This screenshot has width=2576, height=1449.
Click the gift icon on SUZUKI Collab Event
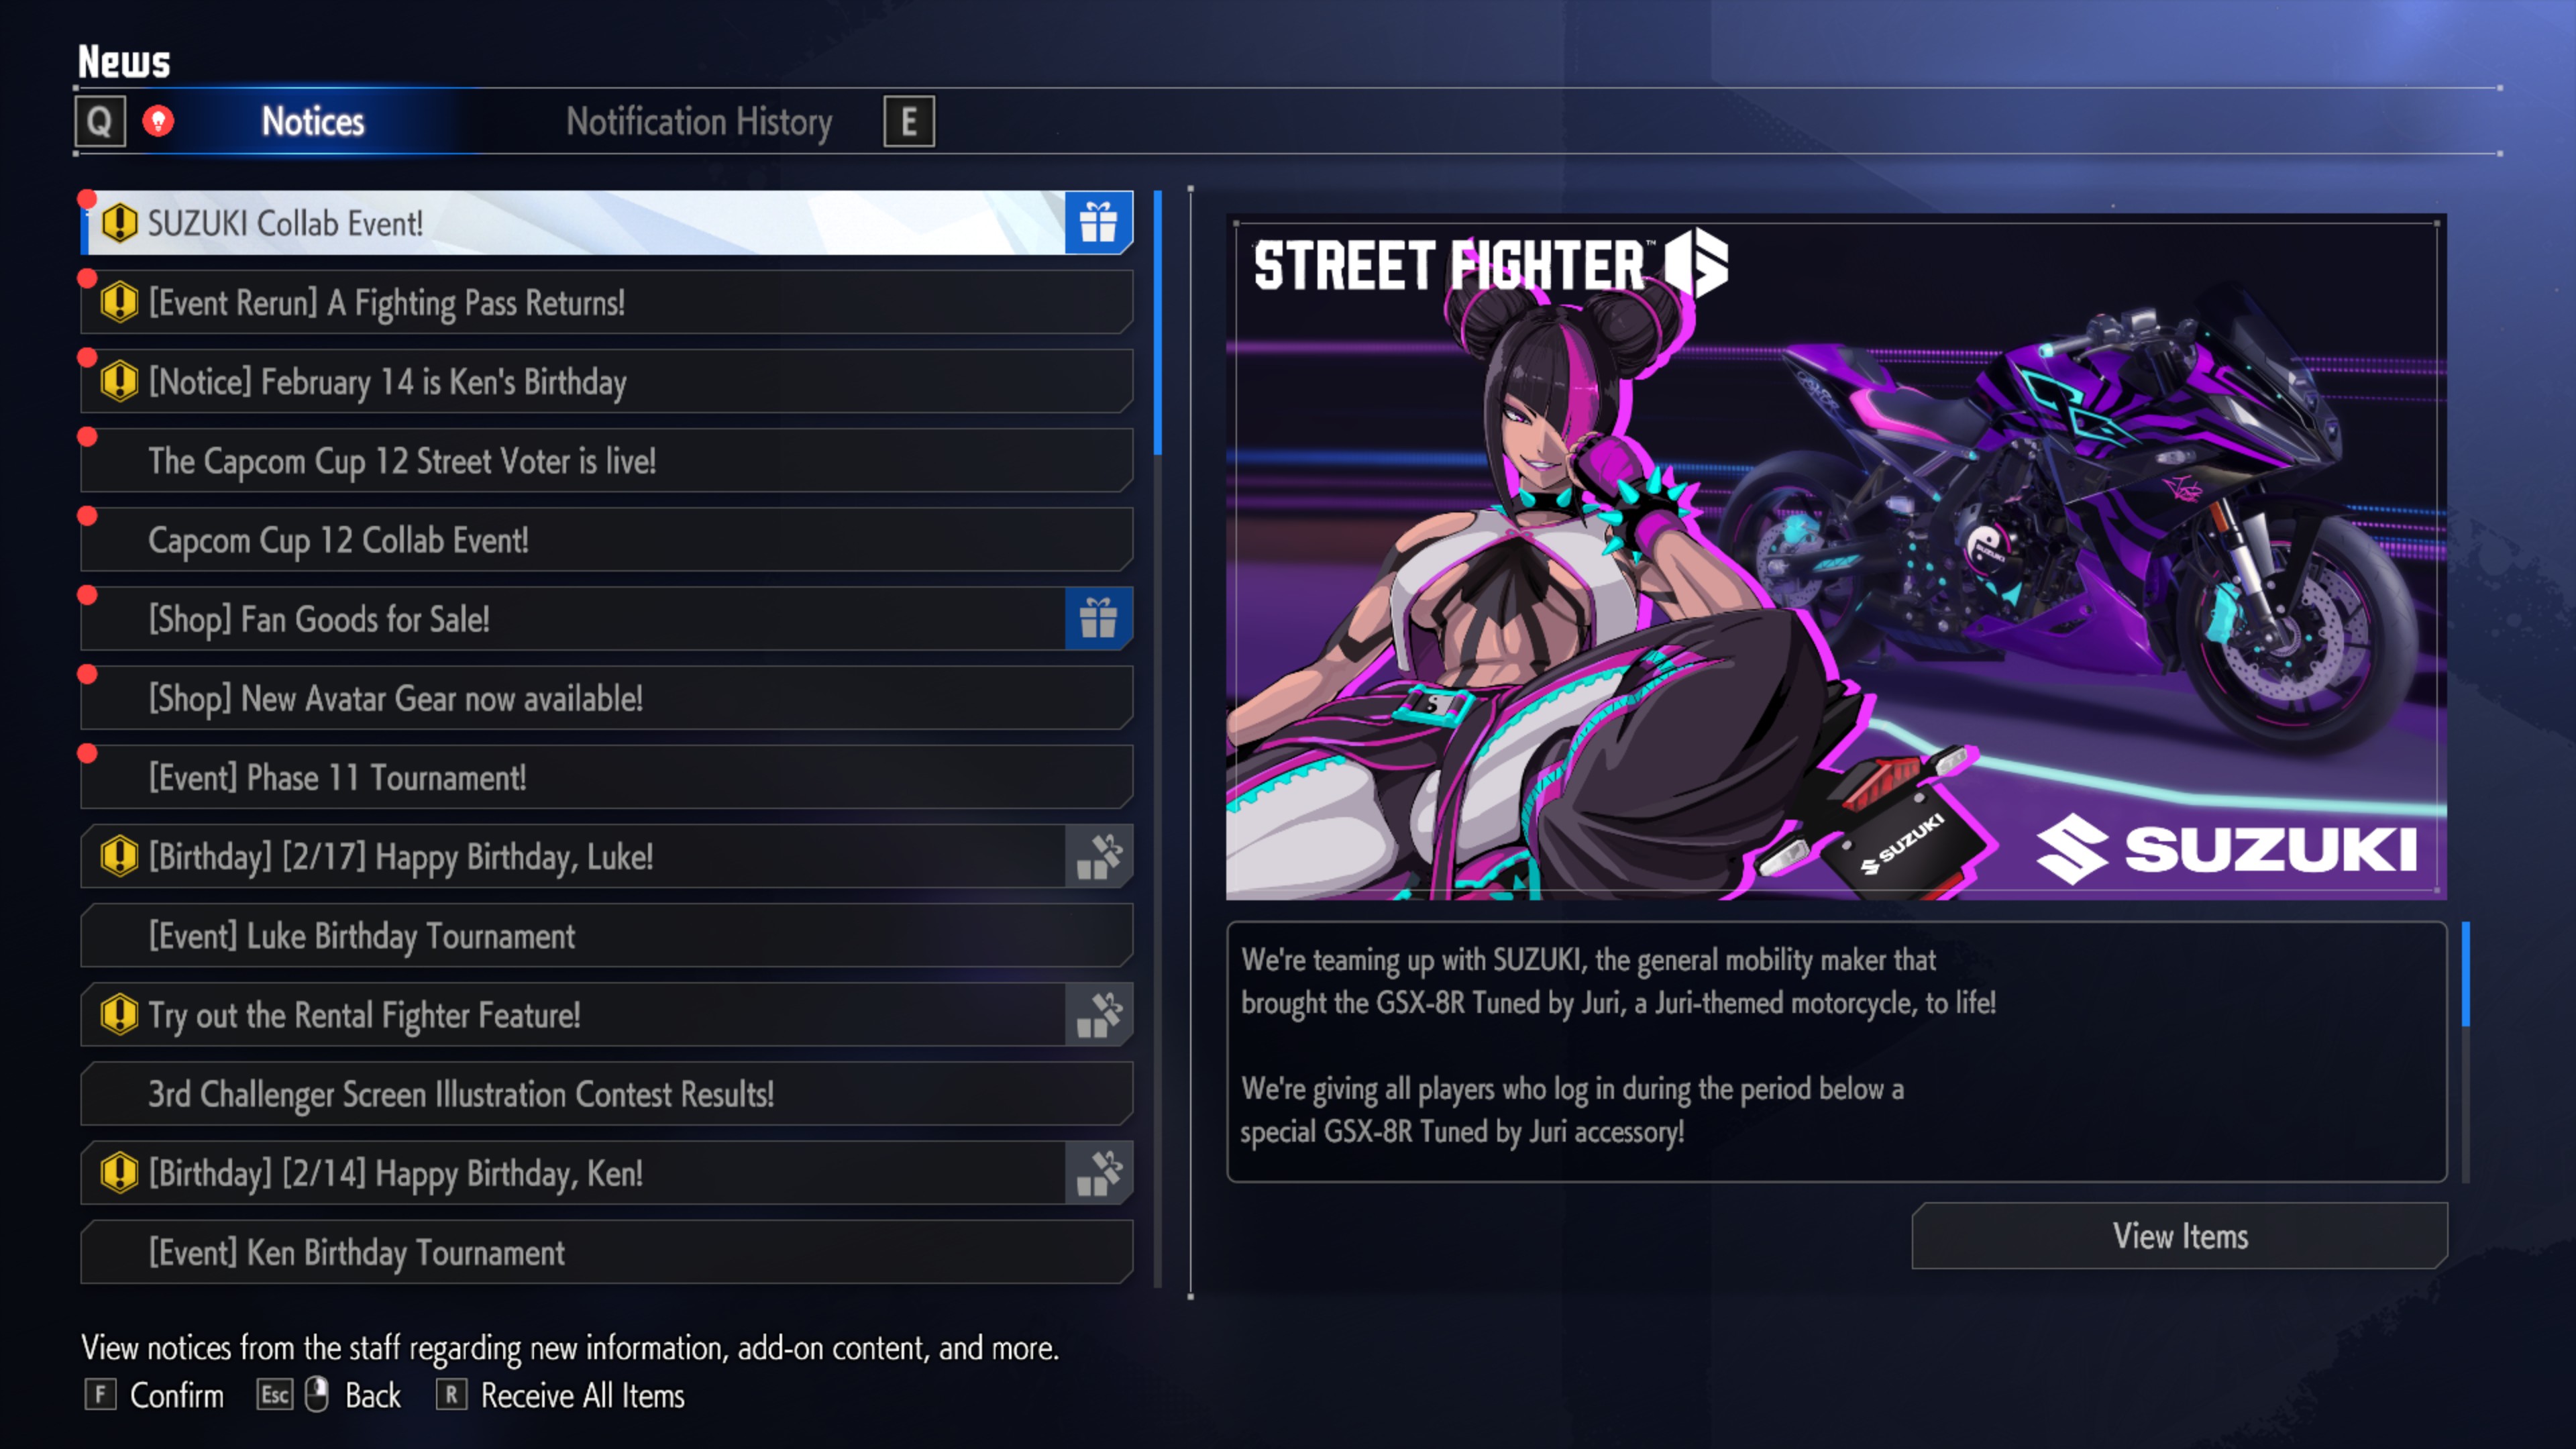tap(1098, 222)
